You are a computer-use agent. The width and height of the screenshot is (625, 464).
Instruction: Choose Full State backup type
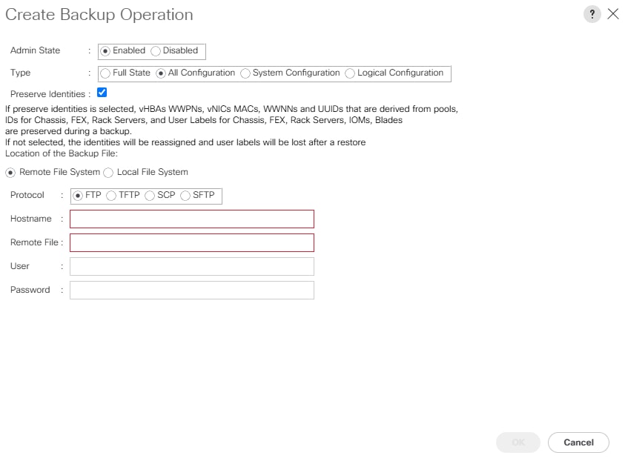coord(105,73)
